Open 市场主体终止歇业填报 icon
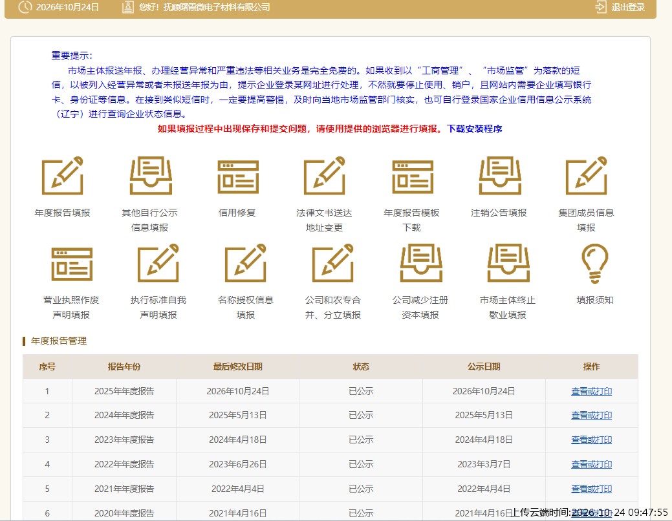Viewport: 672px width, 521px height. (x=509, y=262)
